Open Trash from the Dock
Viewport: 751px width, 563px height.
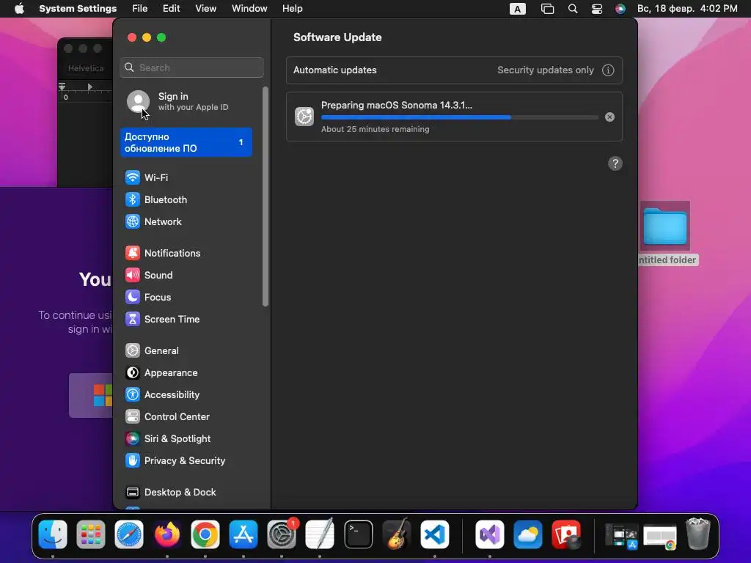(698, 534)
